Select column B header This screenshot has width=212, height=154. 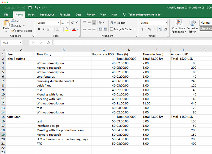point(64,50)
